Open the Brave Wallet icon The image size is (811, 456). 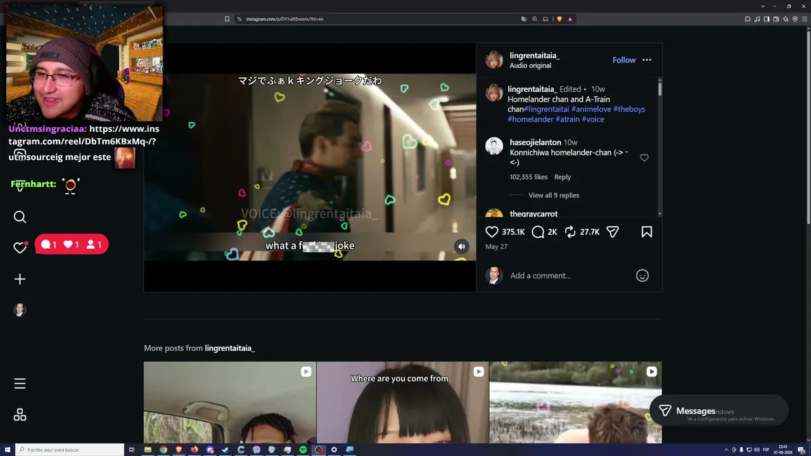pyautogui.click(x=776, y=19)
